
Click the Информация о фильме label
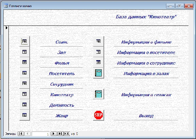coord(146,42)
